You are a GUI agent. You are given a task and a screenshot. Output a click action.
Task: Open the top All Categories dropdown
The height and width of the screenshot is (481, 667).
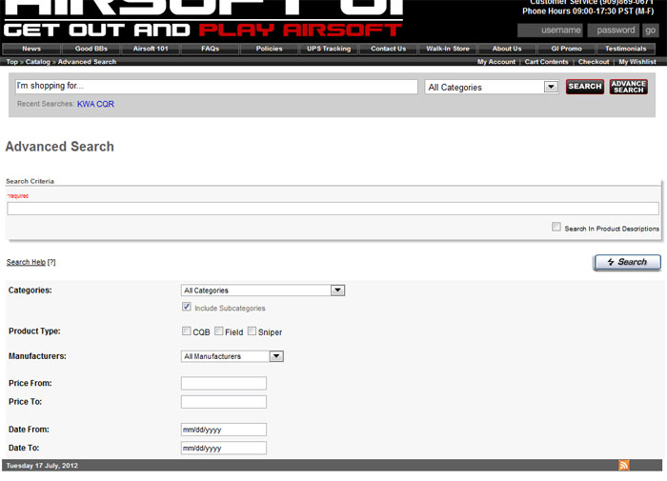pyautogui.click(x=492, y=87)
